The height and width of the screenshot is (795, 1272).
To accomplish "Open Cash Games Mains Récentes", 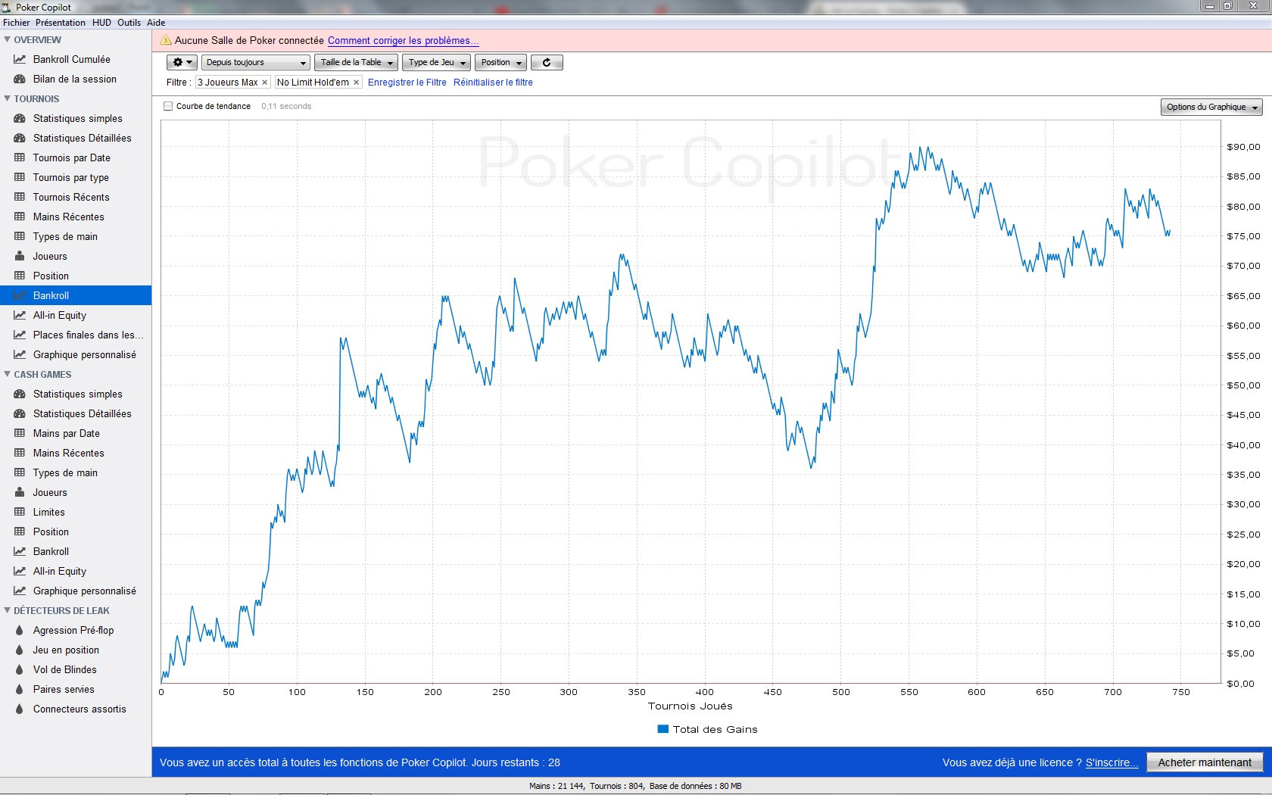I will pyautogui.click(x=76, y=453).
